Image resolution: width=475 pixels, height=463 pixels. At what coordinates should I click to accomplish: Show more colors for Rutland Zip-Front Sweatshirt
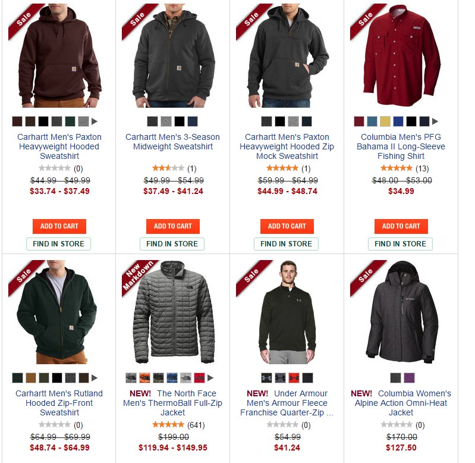coord(95,378)
